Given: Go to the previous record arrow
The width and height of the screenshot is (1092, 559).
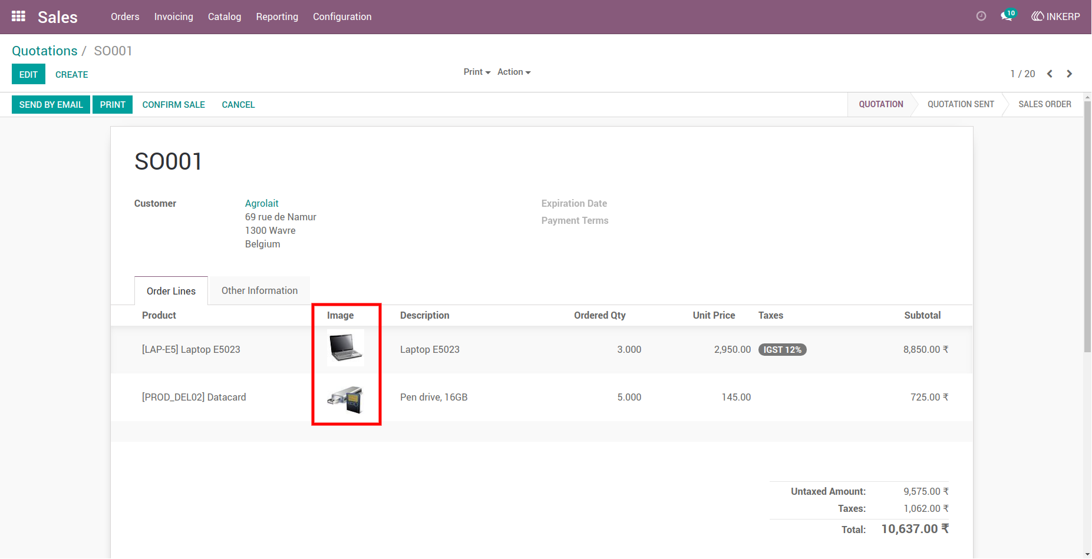Looking at the screenshot, I should (1050, 74).
